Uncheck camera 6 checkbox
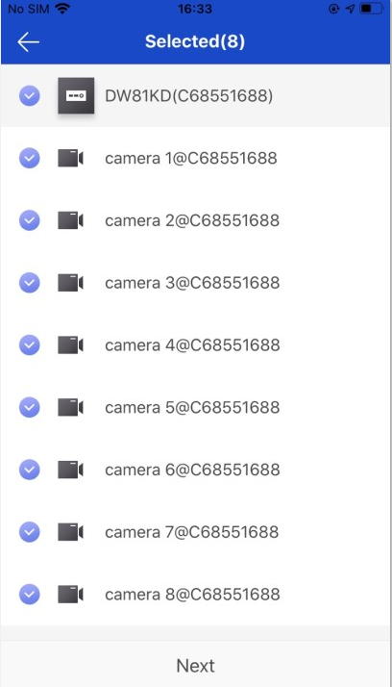The width and height of the screenshot is (392, 687). coord(30,470)
